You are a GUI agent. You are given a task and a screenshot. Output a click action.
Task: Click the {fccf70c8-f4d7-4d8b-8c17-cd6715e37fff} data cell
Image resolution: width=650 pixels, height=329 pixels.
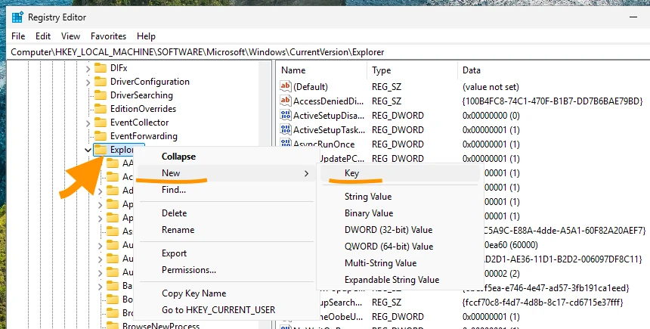[x=542, y=302]
